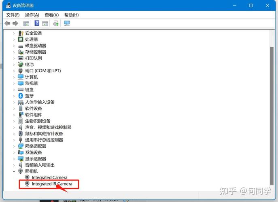
Task: Expand the 监视器 node
Action: coord(14,83)
